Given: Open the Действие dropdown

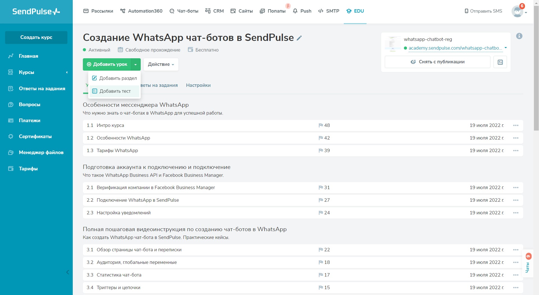Looking at the screenshot, I should coord(160,64).
